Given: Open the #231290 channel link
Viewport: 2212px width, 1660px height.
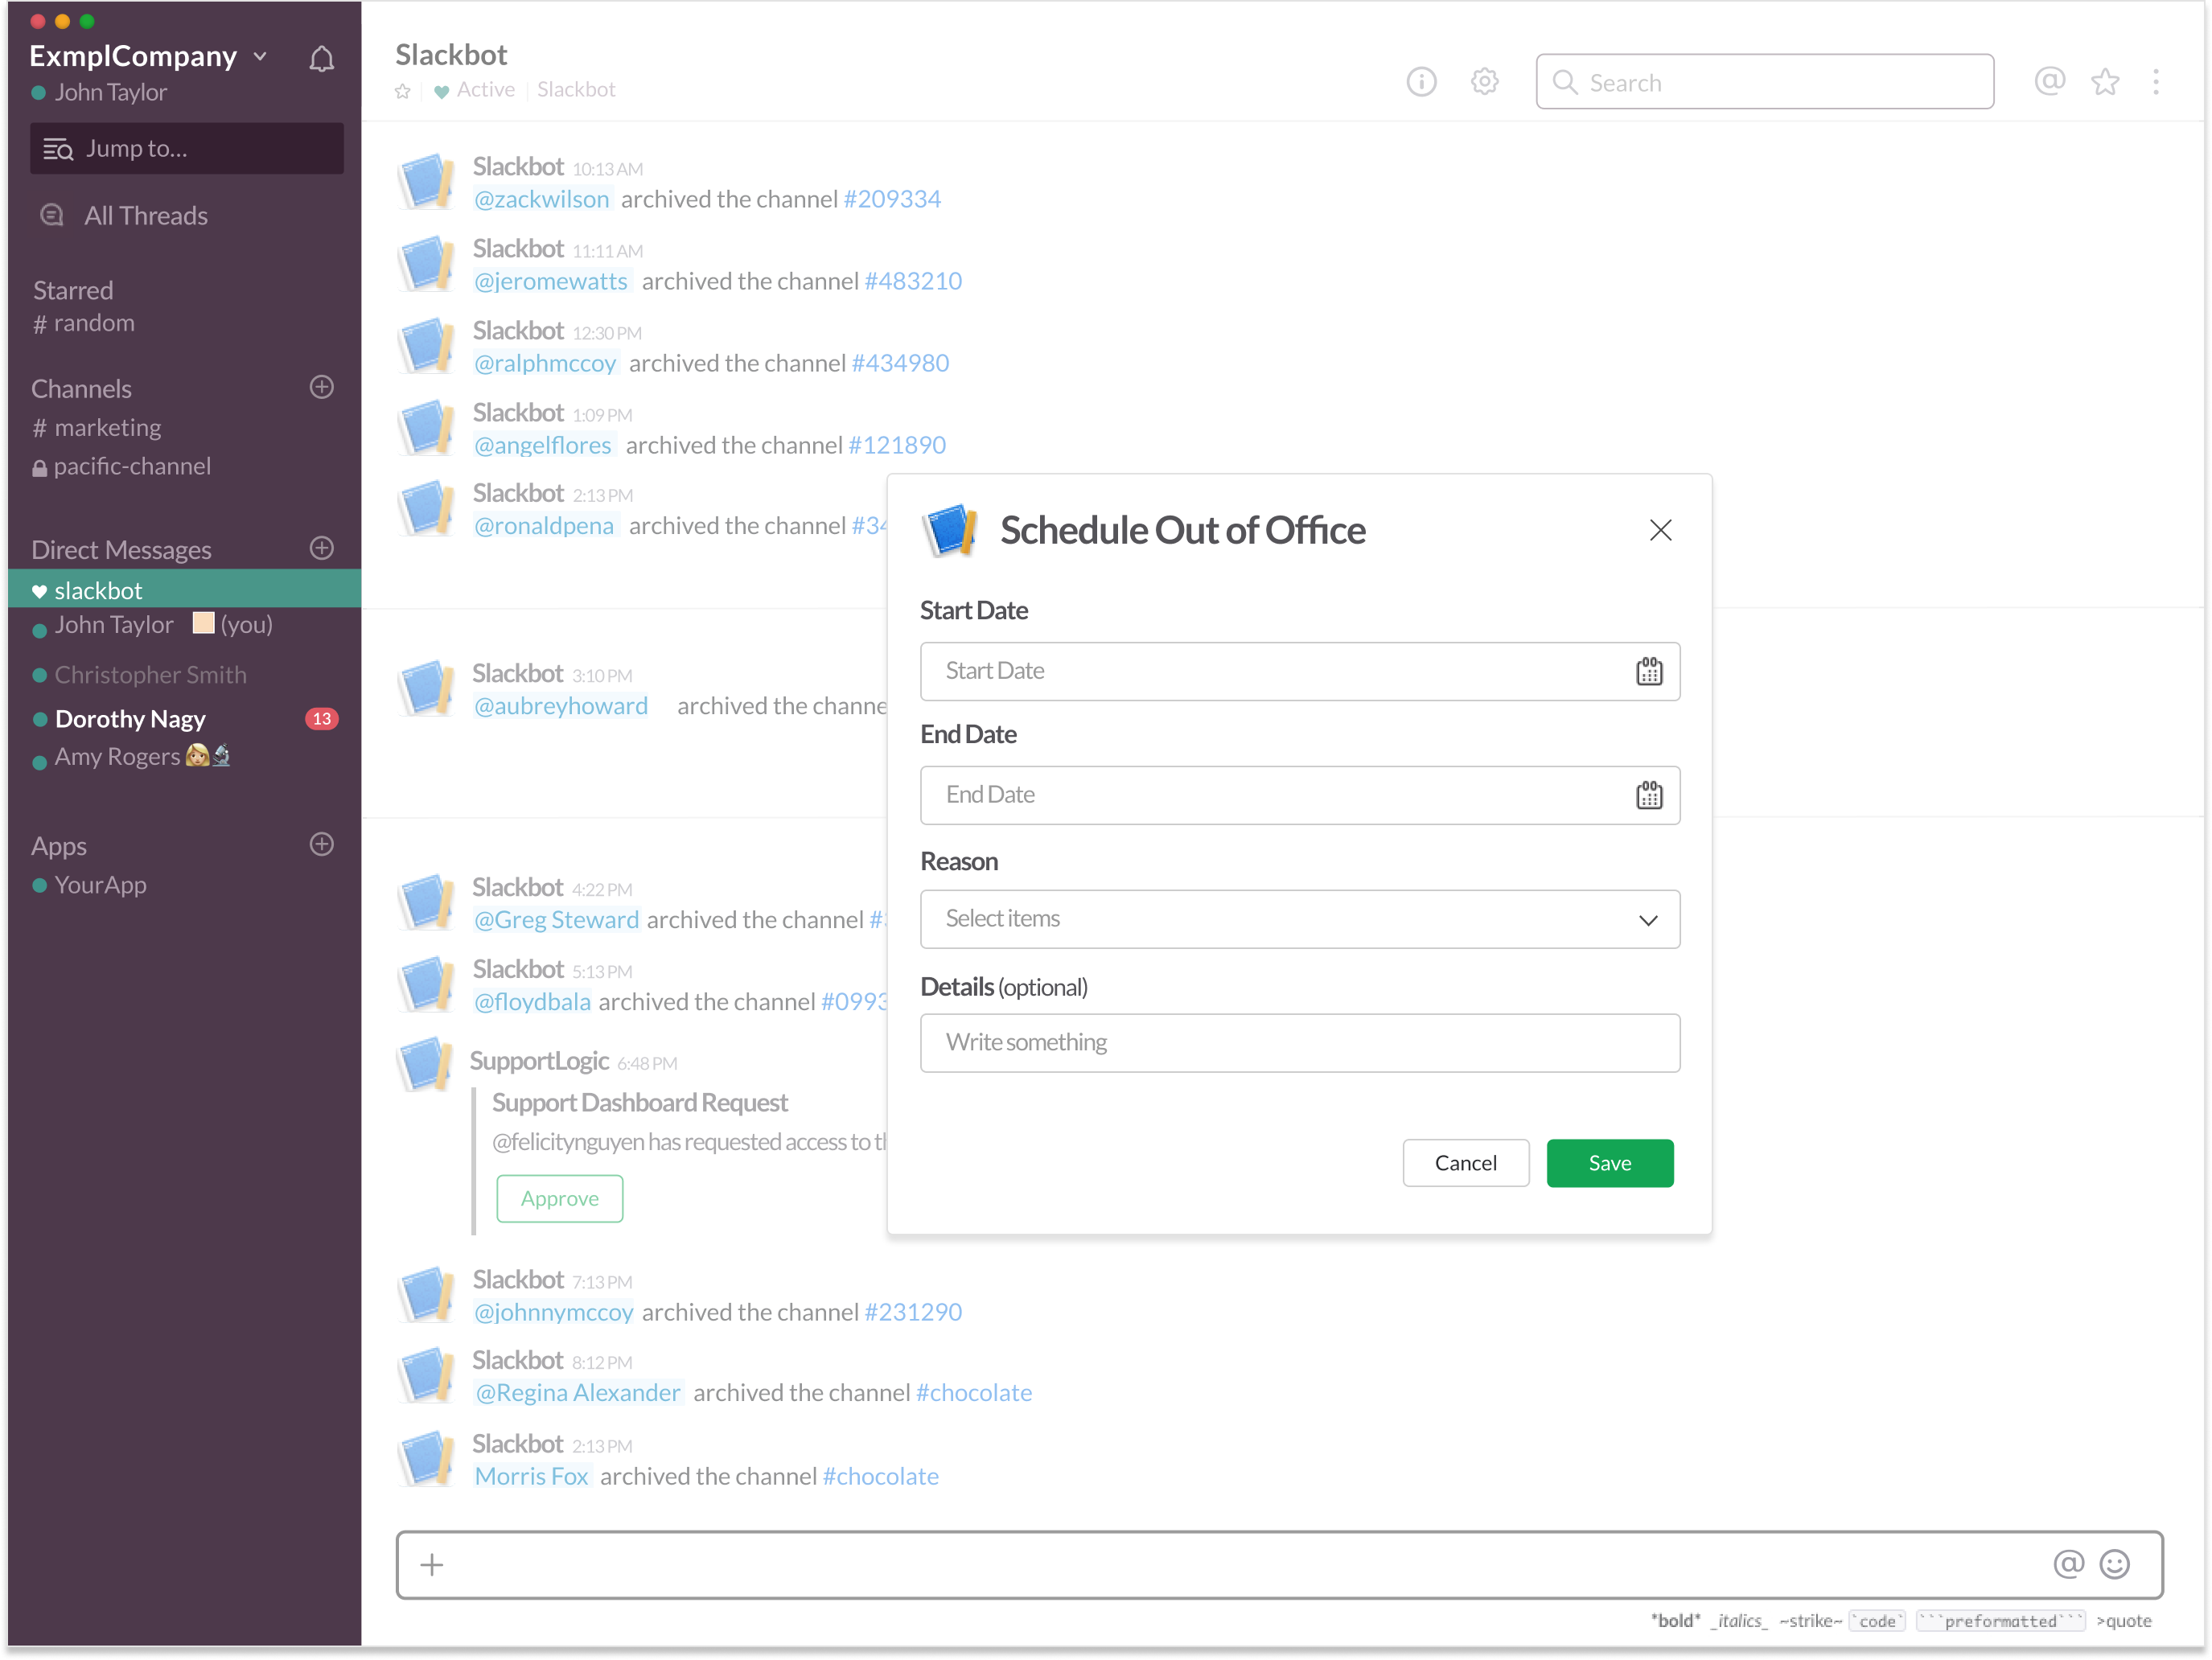Looking at the screenshot, I should (913, 1312).
